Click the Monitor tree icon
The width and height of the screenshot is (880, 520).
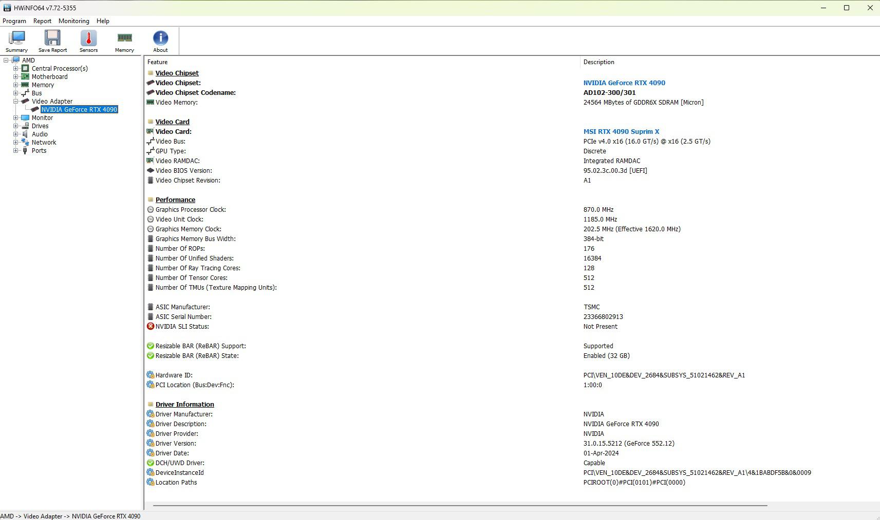(x=25, y=117)
